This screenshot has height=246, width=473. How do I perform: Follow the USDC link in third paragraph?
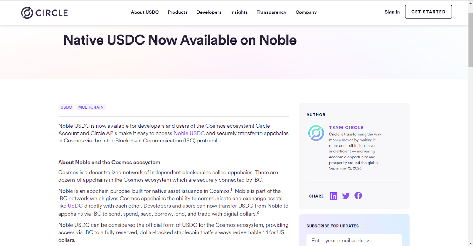point(75,206)
